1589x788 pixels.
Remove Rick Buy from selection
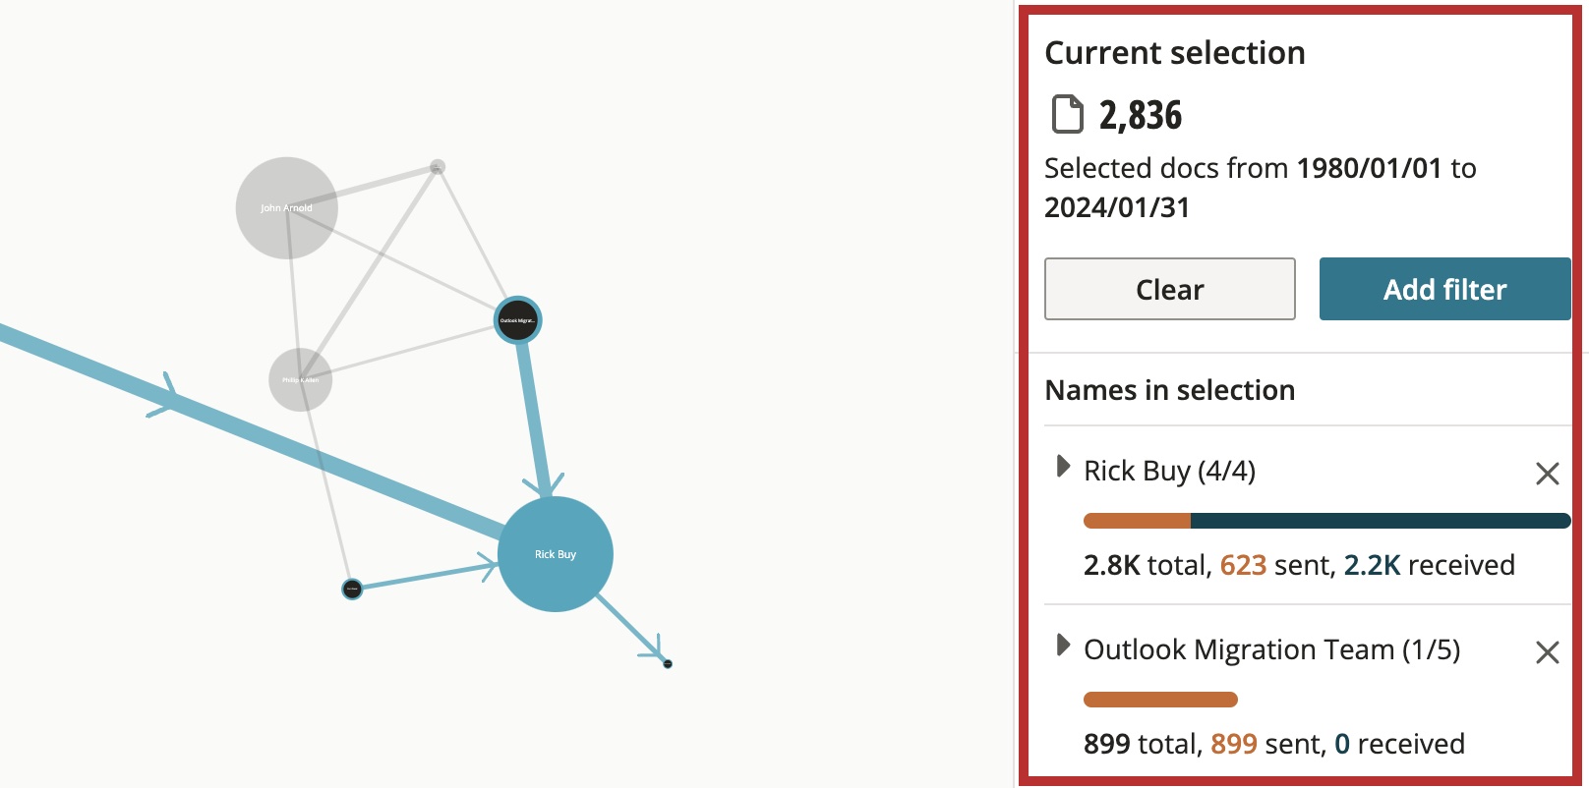tap(1547, 474)
